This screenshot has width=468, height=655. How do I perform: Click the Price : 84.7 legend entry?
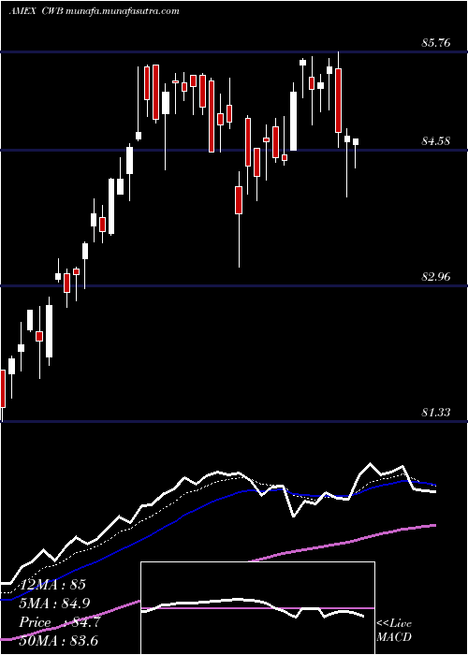[x=59, y=622]
